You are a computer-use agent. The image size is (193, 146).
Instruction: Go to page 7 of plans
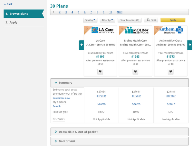[x=91, y=12]
